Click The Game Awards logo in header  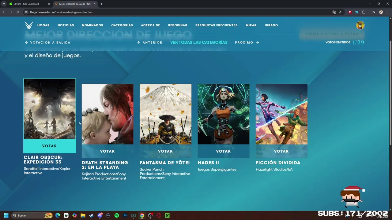point(29,25)
